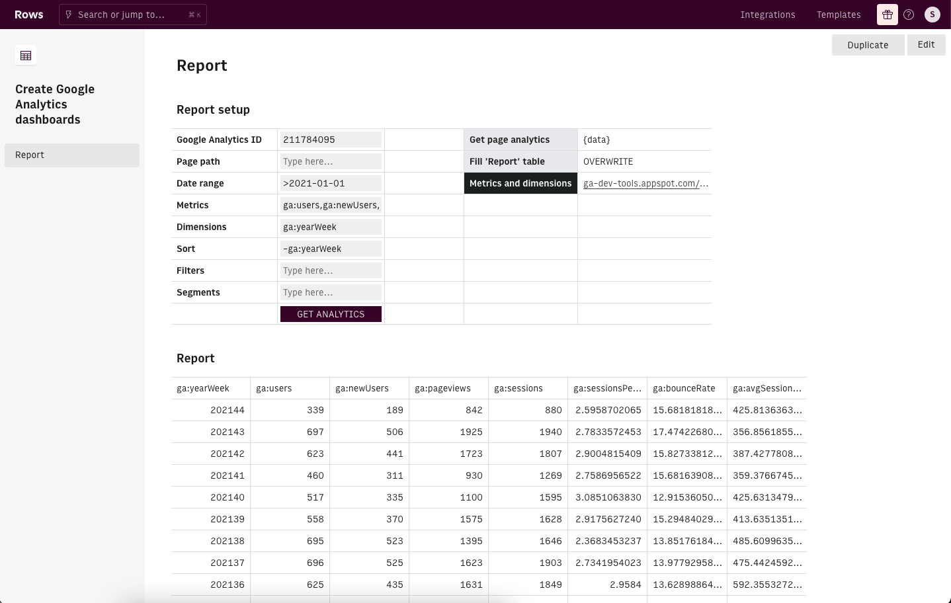Click the Dimensions input field

click(x=331, y=227)
